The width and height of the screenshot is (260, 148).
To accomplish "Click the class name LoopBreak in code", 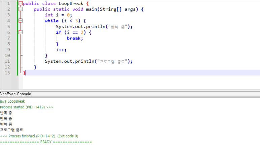I will tap(71, 3).
